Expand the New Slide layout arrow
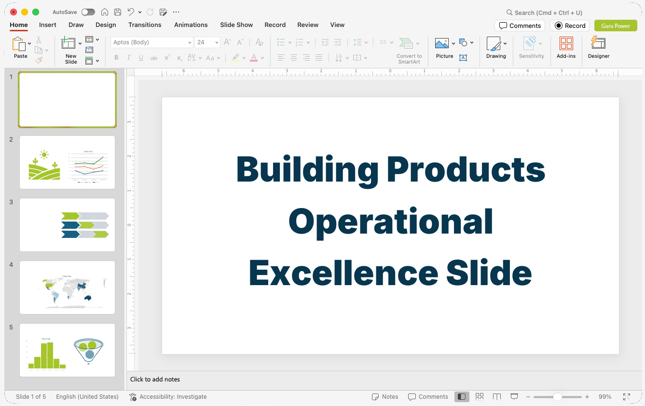 80,43
